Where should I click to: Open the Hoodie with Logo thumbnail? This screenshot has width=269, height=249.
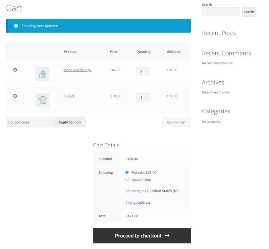42,74
